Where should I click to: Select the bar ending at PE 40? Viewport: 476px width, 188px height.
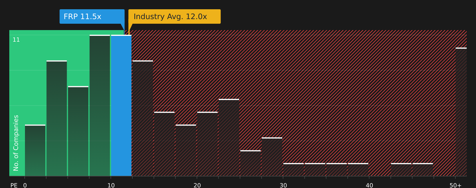[x=358, y=169]
